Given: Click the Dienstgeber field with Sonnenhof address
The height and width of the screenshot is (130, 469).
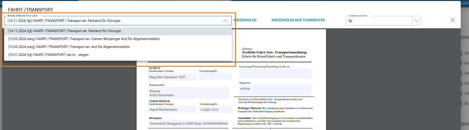Looking at the screenshot, I should coord(188,123).
